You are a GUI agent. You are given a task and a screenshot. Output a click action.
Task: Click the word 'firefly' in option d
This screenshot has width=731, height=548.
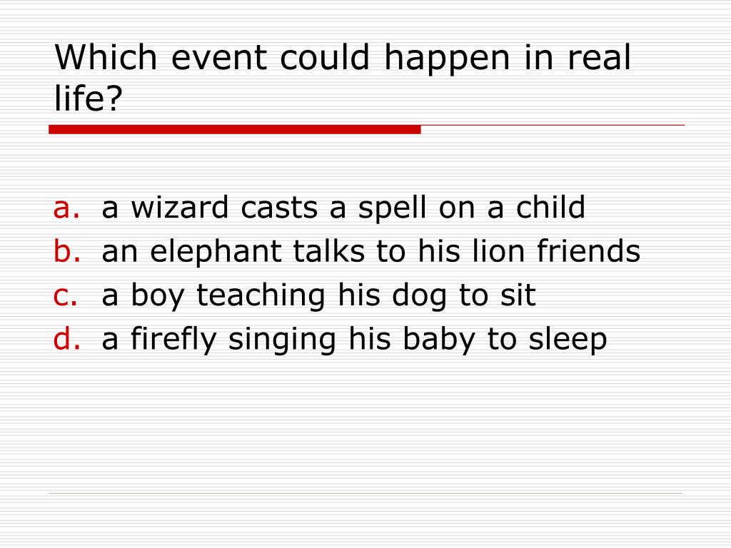(173, 339)
